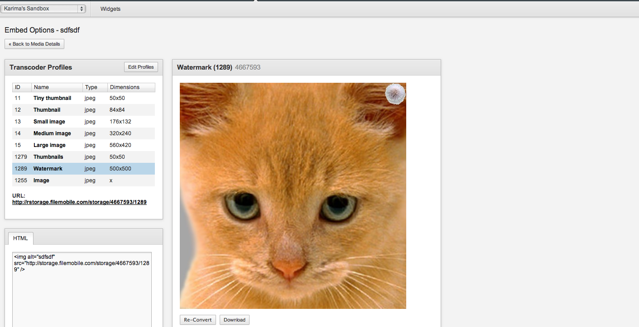Click the Type column header

pos(95,87)
